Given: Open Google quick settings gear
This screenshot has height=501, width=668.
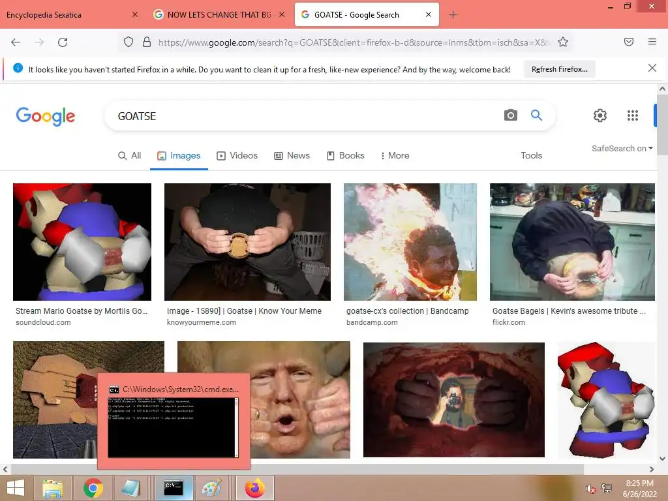Looking at the screenshot, I should [600, 115].
